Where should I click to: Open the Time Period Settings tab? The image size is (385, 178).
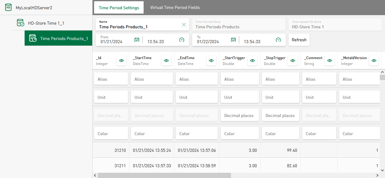coord(119,8)
